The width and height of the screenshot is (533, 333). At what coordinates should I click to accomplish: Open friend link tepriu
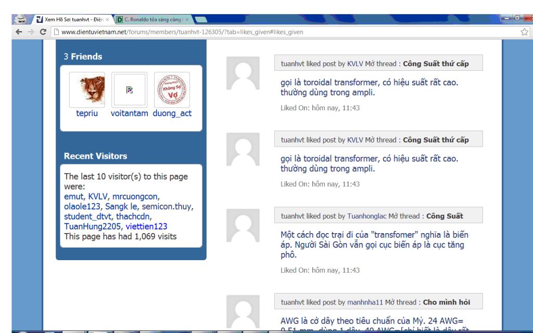[x=87, y=113]
